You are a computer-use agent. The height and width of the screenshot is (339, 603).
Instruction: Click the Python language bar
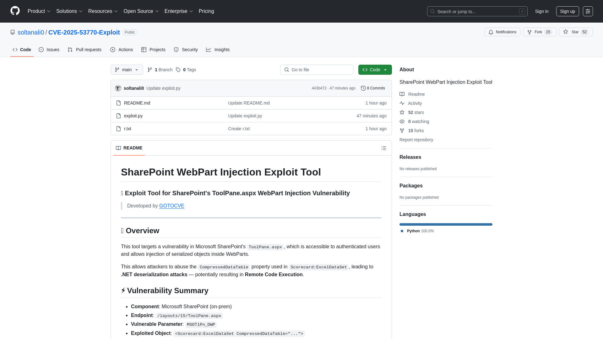coord(446,224)
